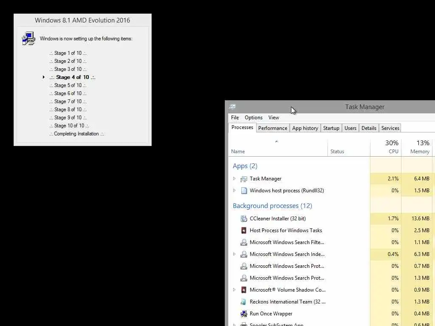This screenshot has width=435, height=326.
Task: Click the bold Stage 4 of 10 entry
Action: [72, 77]
